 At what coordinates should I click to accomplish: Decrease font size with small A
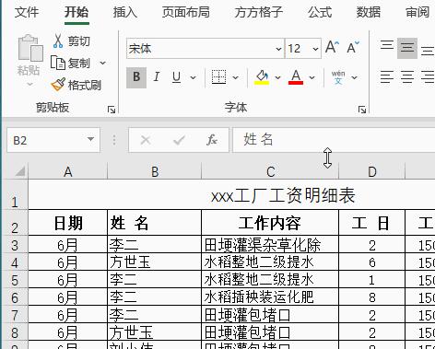[353, 48]
